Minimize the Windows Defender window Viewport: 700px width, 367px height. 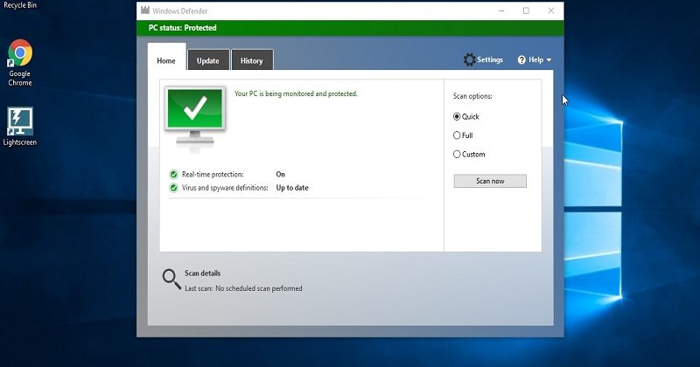501,10
